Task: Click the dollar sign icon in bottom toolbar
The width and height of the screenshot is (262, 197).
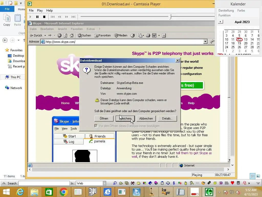Action: point(174,183)
